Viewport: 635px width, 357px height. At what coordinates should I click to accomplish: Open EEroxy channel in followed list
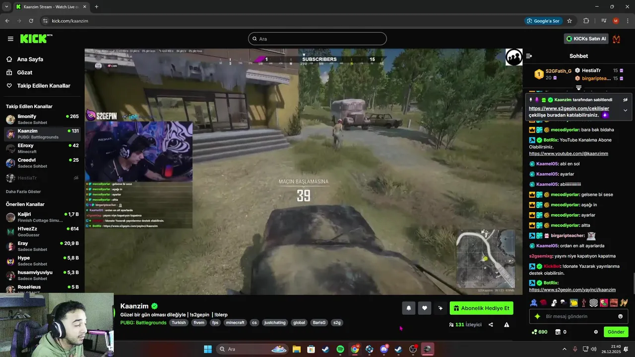[42, 148]
